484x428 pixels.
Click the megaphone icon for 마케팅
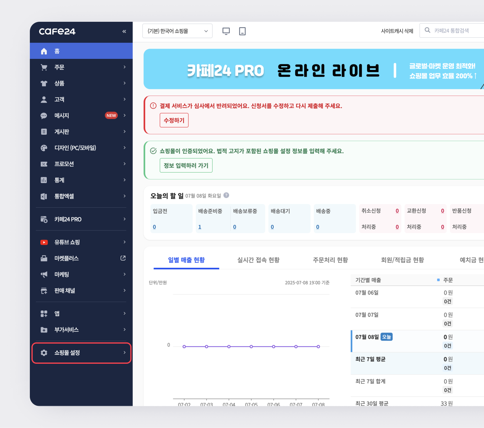pos(44,274)
